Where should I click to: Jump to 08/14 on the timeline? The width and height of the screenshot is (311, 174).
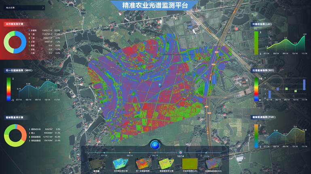129,153
